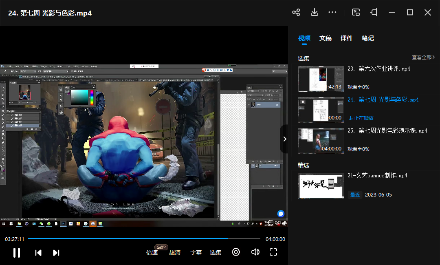The width and height of the screenshot is (440, 265).
Task: Collapse the right sidebar with the chevron arrow
Action: point(284,139)
